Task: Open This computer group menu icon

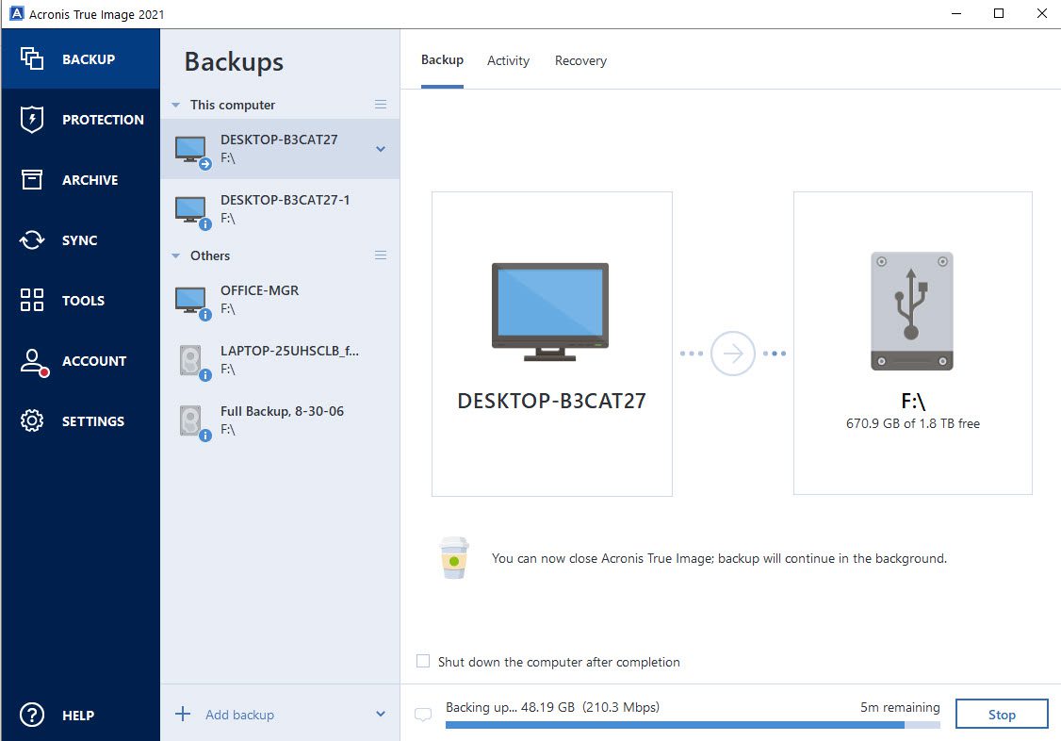Action: (x=381, y=105)
